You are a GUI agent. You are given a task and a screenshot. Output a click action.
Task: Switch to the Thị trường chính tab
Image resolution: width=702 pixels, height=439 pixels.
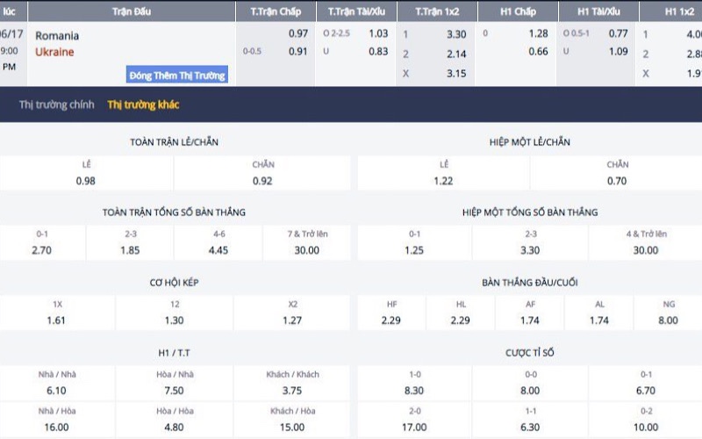tap(56, 104)
